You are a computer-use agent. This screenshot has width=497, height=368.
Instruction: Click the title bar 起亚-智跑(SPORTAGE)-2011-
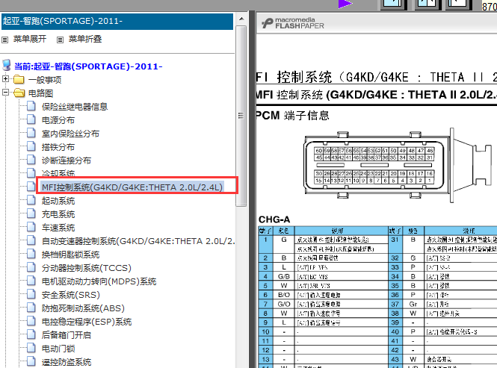(117, 21)
